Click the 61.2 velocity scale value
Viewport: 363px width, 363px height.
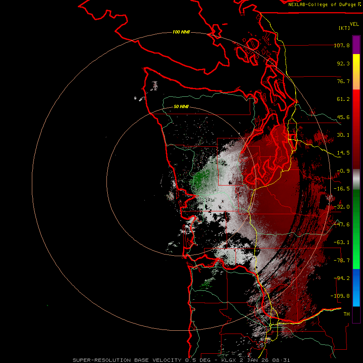[x=343, y=99]
